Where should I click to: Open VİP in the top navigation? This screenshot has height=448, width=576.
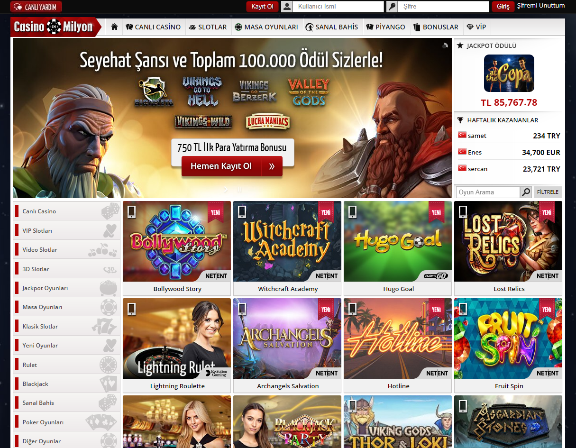tap(476, 27)
